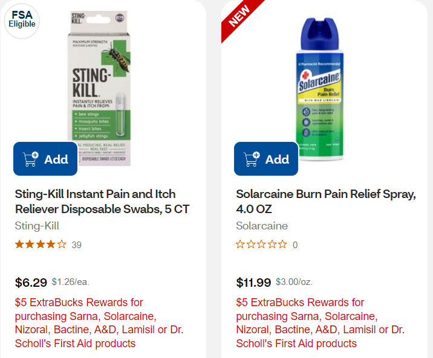Add Sting-Kill swabs to cart
This screenshot has height=358, width=433.
coord(45,159)
